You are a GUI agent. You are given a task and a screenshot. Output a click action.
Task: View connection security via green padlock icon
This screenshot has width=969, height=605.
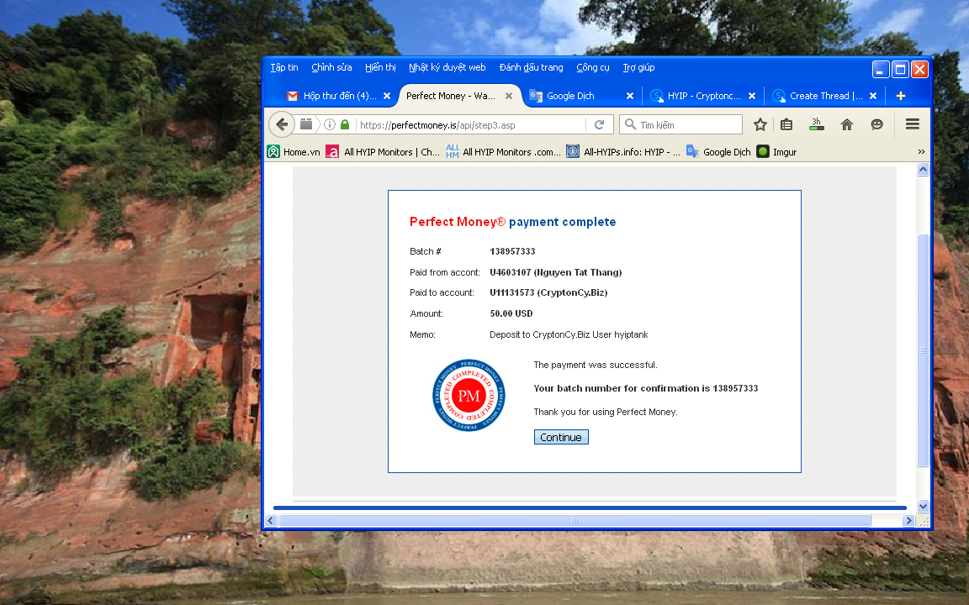345,124
